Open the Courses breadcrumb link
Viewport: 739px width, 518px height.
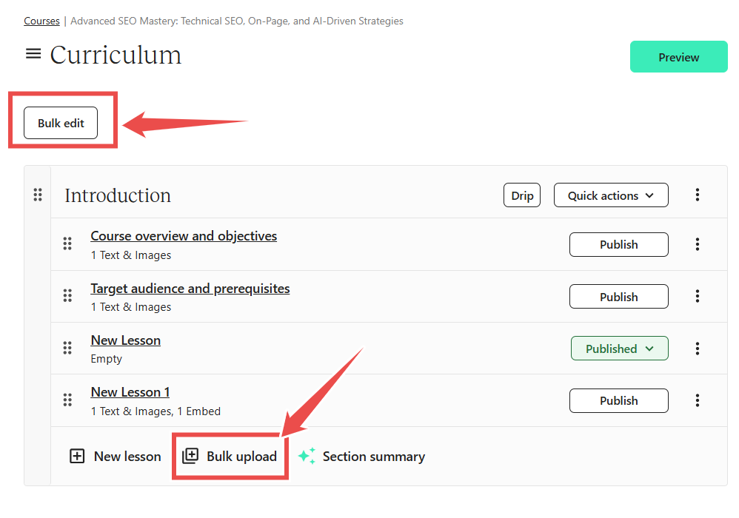tap(42, 21)
